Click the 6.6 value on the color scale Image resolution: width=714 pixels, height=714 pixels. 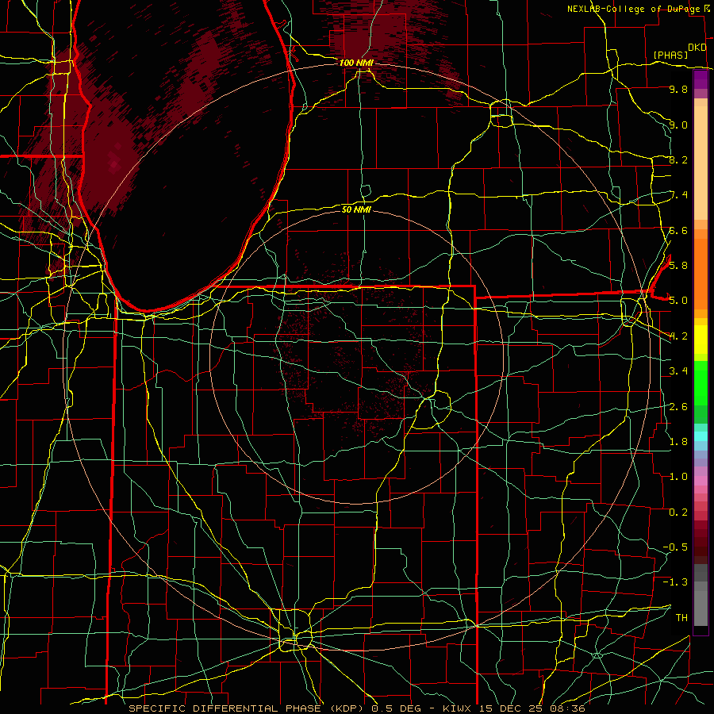[678, 230]
